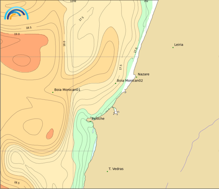This screenshot has width=219, height=189.
Task: Select the Boia Monican02 text label
Action: (x=130, y=80)
